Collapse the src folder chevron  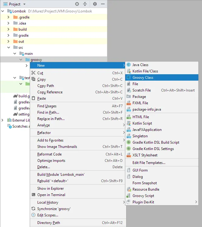[9, 48]
